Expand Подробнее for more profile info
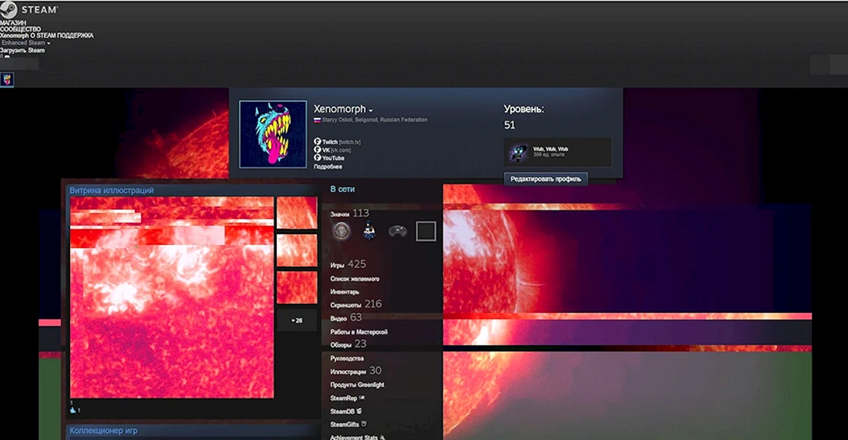The width and height of the screenshot is (848, 440). [328, 166]
